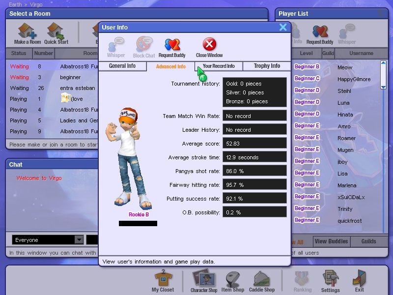Open the Character Shop
Image resolution: width=393 pixels, height=295 pixels.
point(204,281)
